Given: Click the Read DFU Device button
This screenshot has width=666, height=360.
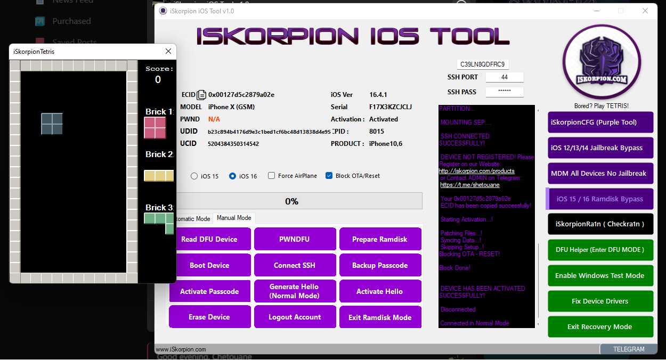Looking at the screenshot, I should 209,239.
